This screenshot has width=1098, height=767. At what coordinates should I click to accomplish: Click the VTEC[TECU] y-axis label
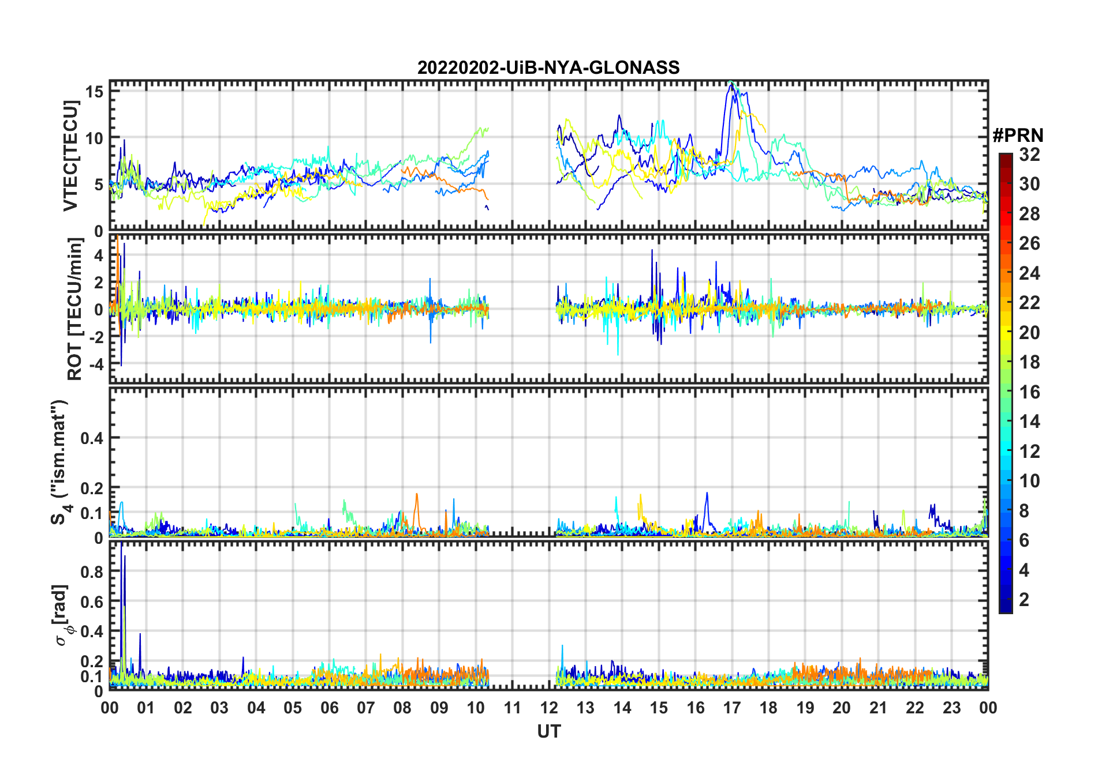pos(70,156)
